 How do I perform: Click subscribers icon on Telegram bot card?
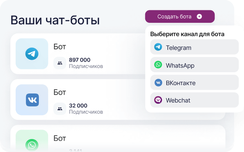coord(60,63)
